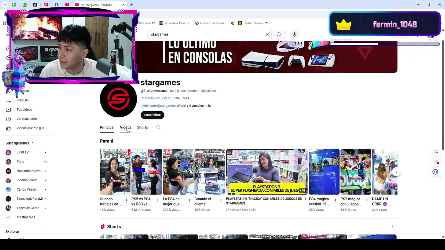Screen dimensions: 445x250
Task: Open TheJerzi Stream bookmark
Action: [x=254, y=23]
